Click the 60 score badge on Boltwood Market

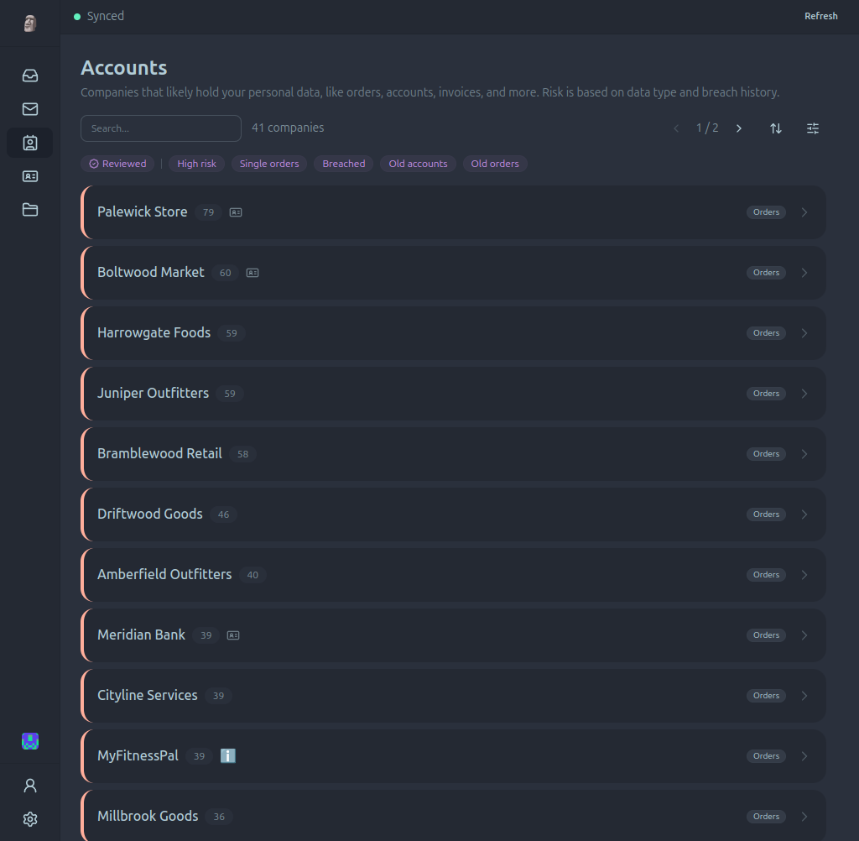(x=225, y=273)
